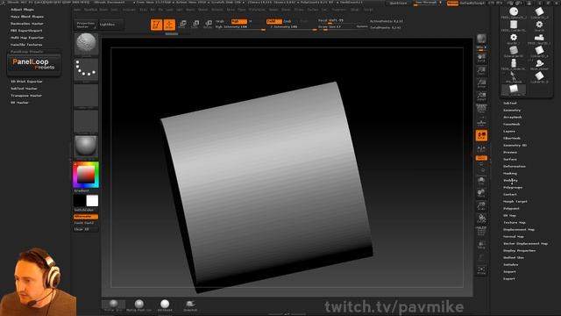This screenshot has width=561, height=316.
Task: Select the white sphere material in bottom shelf
Action: (x=165, y=305)
